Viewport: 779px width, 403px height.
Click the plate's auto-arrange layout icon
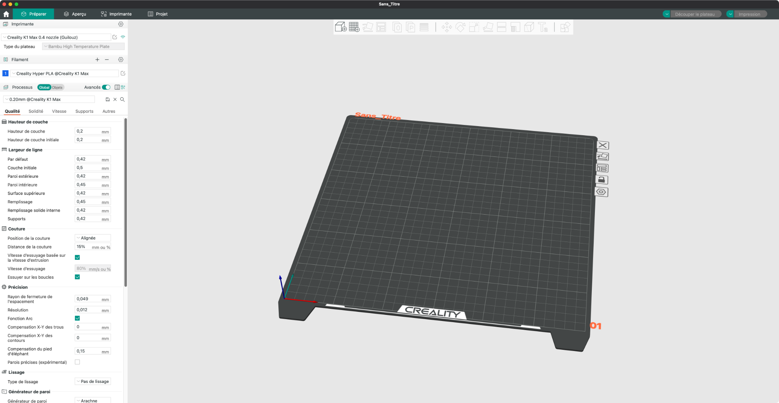(602, 168)
